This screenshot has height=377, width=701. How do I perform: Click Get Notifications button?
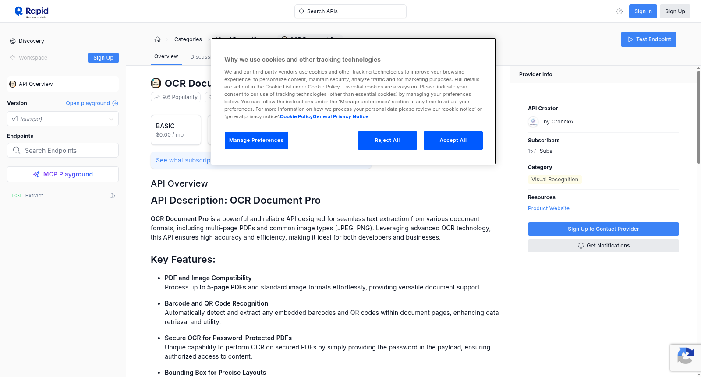[603, 246]
